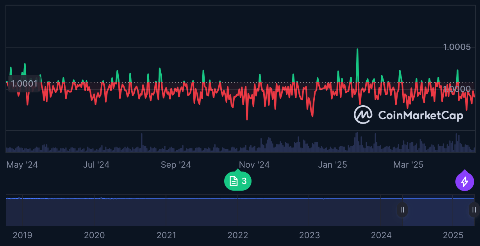Click the 2019 year label on the mini chart
The height and width of the screenshot is (246, 480).
click(23, 235)
